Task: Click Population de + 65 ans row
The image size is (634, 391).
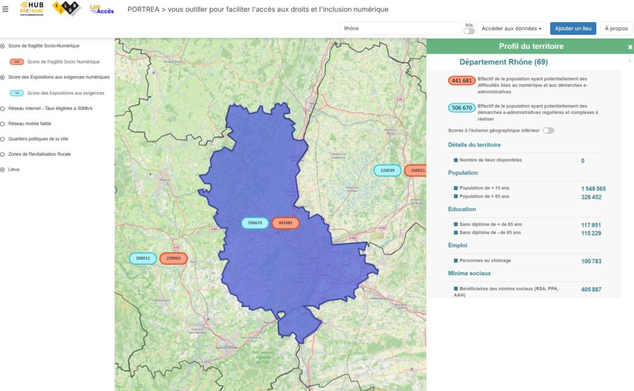Action: pos(528,197)
